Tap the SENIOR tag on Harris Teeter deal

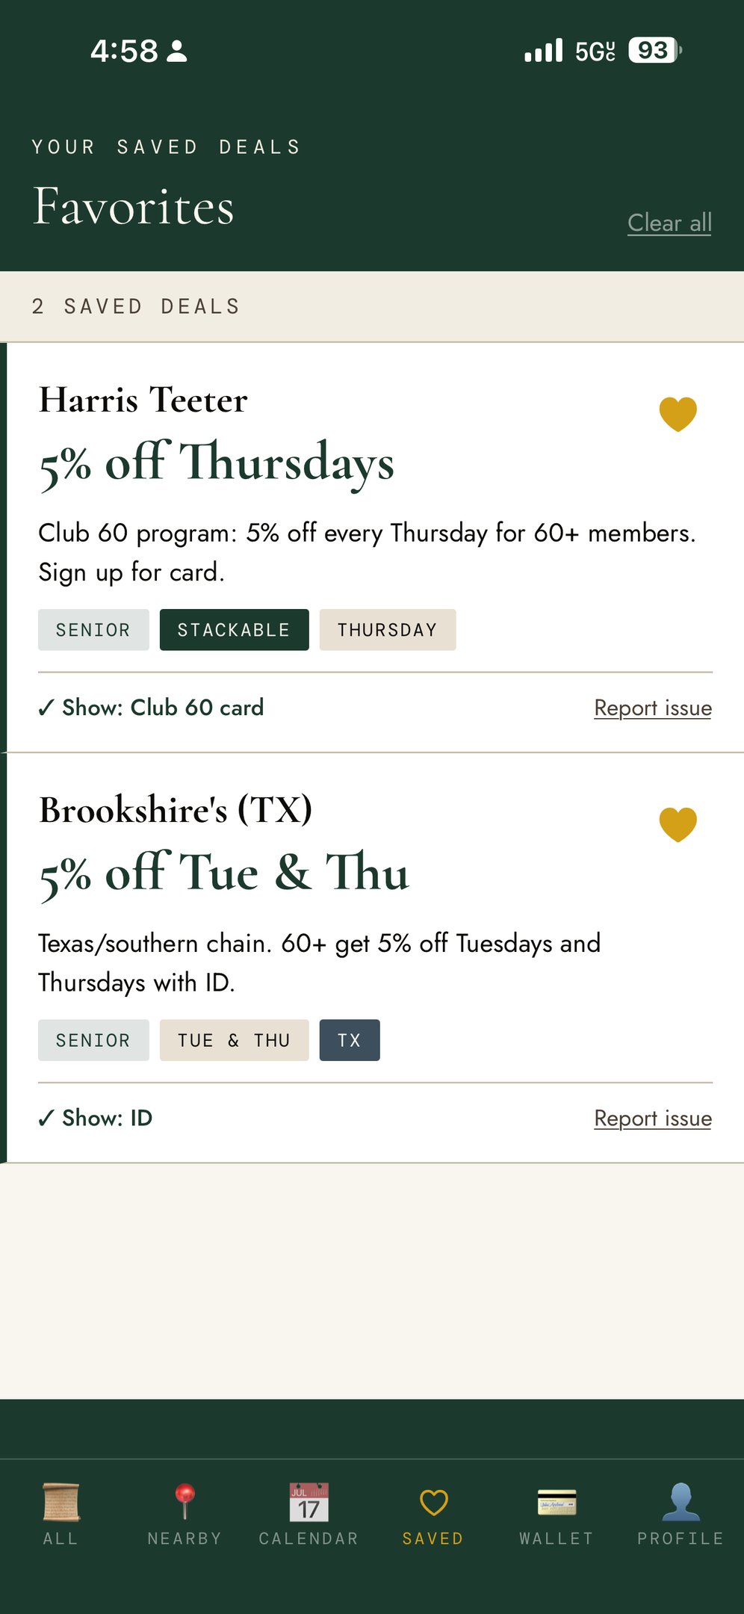click(x=93, y=630)
